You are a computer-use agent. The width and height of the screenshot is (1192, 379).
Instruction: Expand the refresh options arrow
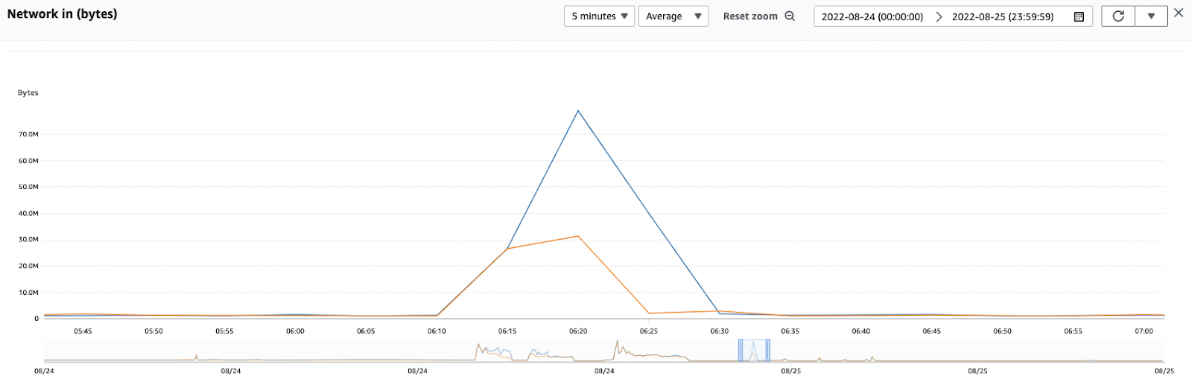1151,16
